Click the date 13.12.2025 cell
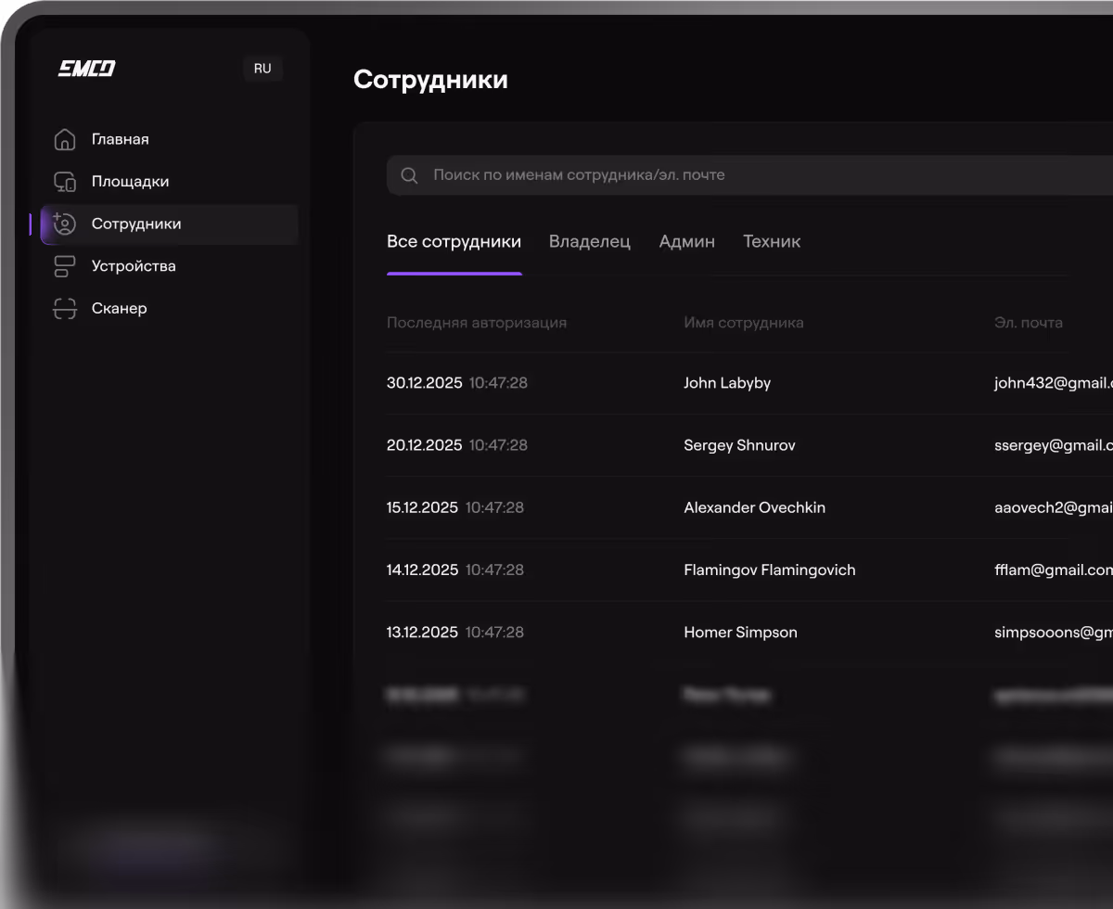This screenshot has width=1113, height=909. [423, 633]
